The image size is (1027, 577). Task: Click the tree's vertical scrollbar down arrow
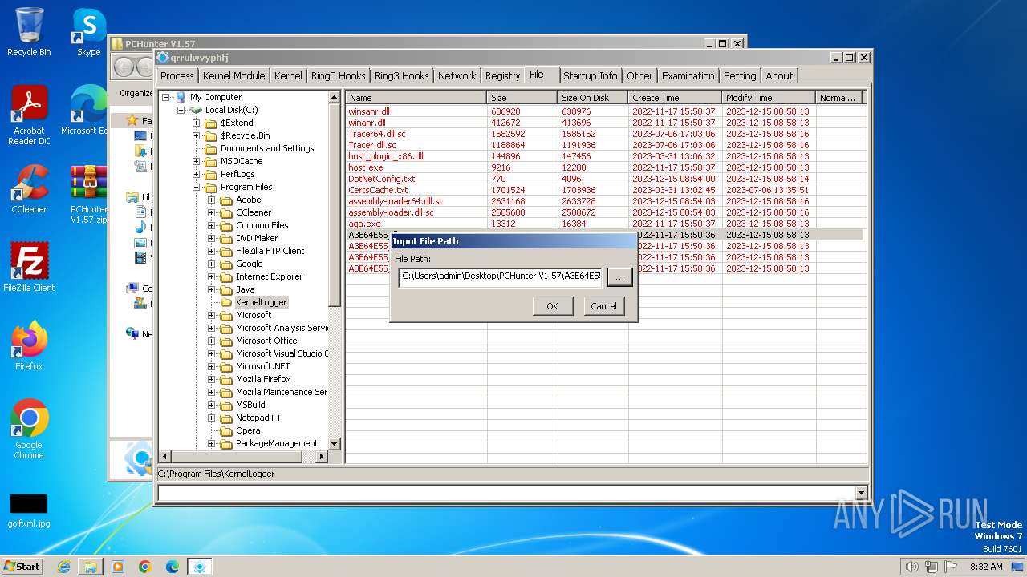335,443
